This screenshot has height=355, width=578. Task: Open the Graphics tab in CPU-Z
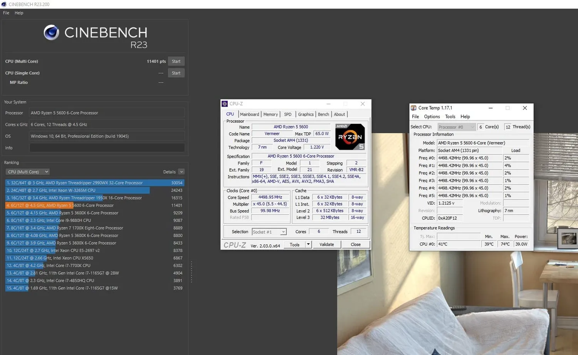click(x=306, y=114)
